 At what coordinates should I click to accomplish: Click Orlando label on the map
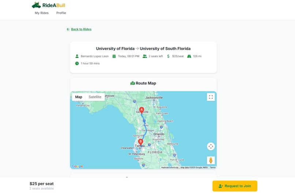click(159, 134)
